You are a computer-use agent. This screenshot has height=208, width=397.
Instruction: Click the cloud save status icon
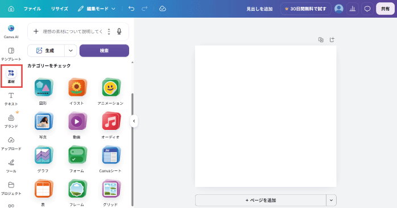point(163,9)
